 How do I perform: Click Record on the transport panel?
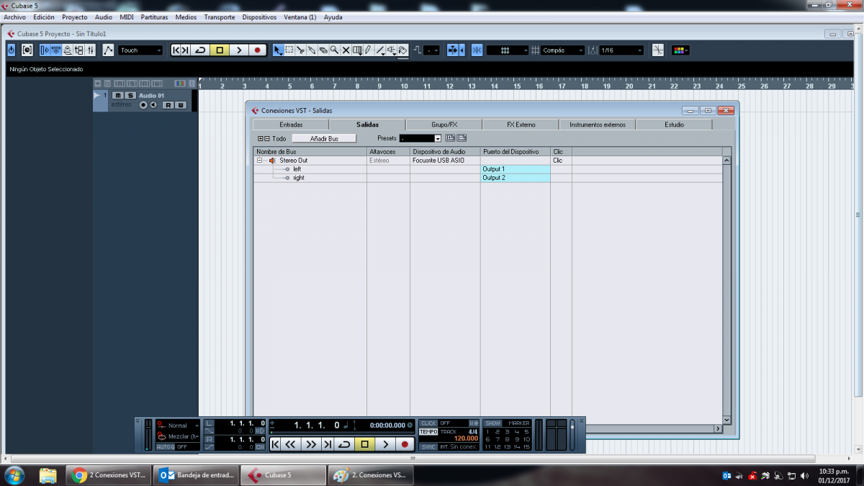tap(405, 444)
